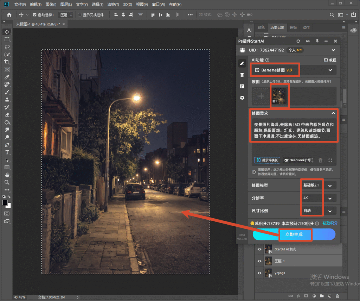Select the Path Selection tool
360x301 pixels.
point(7,160)
